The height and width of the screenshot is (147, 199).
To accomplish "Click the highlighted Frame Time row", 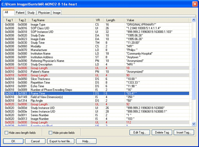I will (x=96, y=93).
